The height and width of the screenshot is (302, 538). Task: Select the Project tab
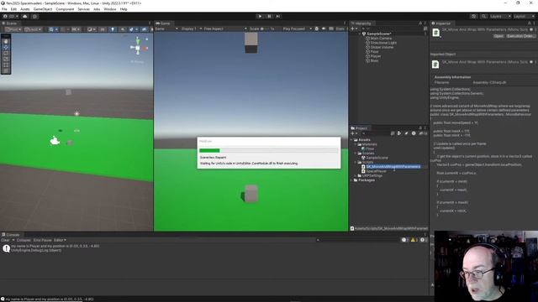(359, 128)
